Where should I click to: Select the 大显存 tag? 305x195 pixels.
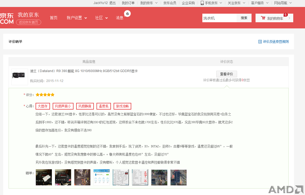click(x=43, y=106)
